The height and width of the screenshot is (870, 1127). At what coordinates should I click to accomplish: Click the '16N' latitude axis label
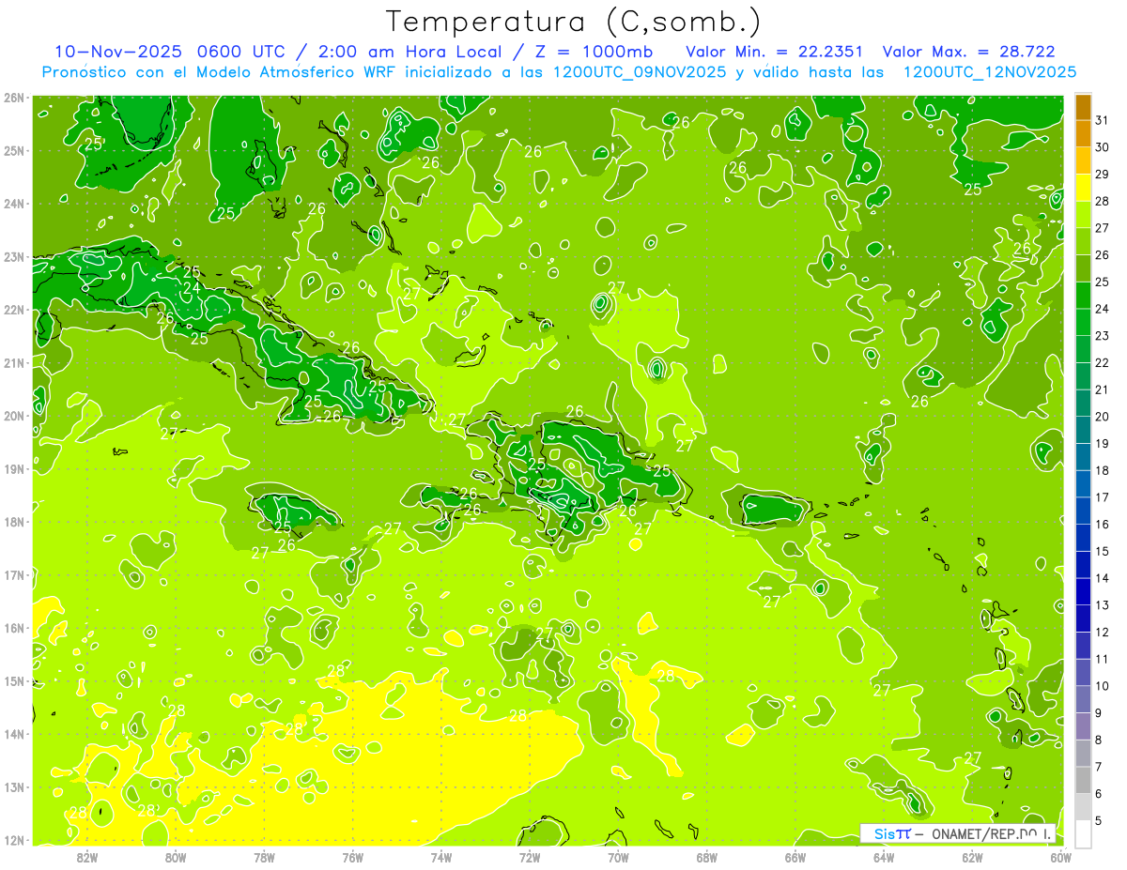click(14, 628)
